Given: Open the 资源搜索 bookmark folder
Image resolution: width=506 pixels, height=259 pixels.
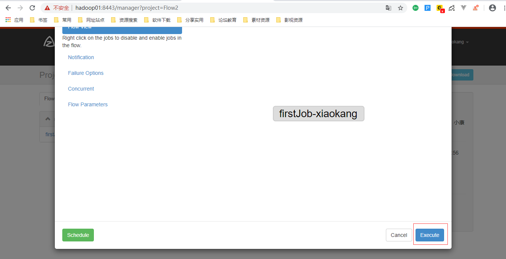Looking at the screenshot, I should 124,20.
